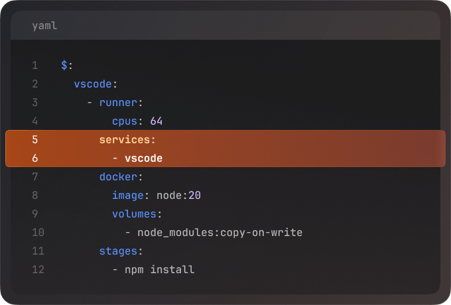Click the cpus value 64
Screen dimensions: 451x305
tap(157, 121)
